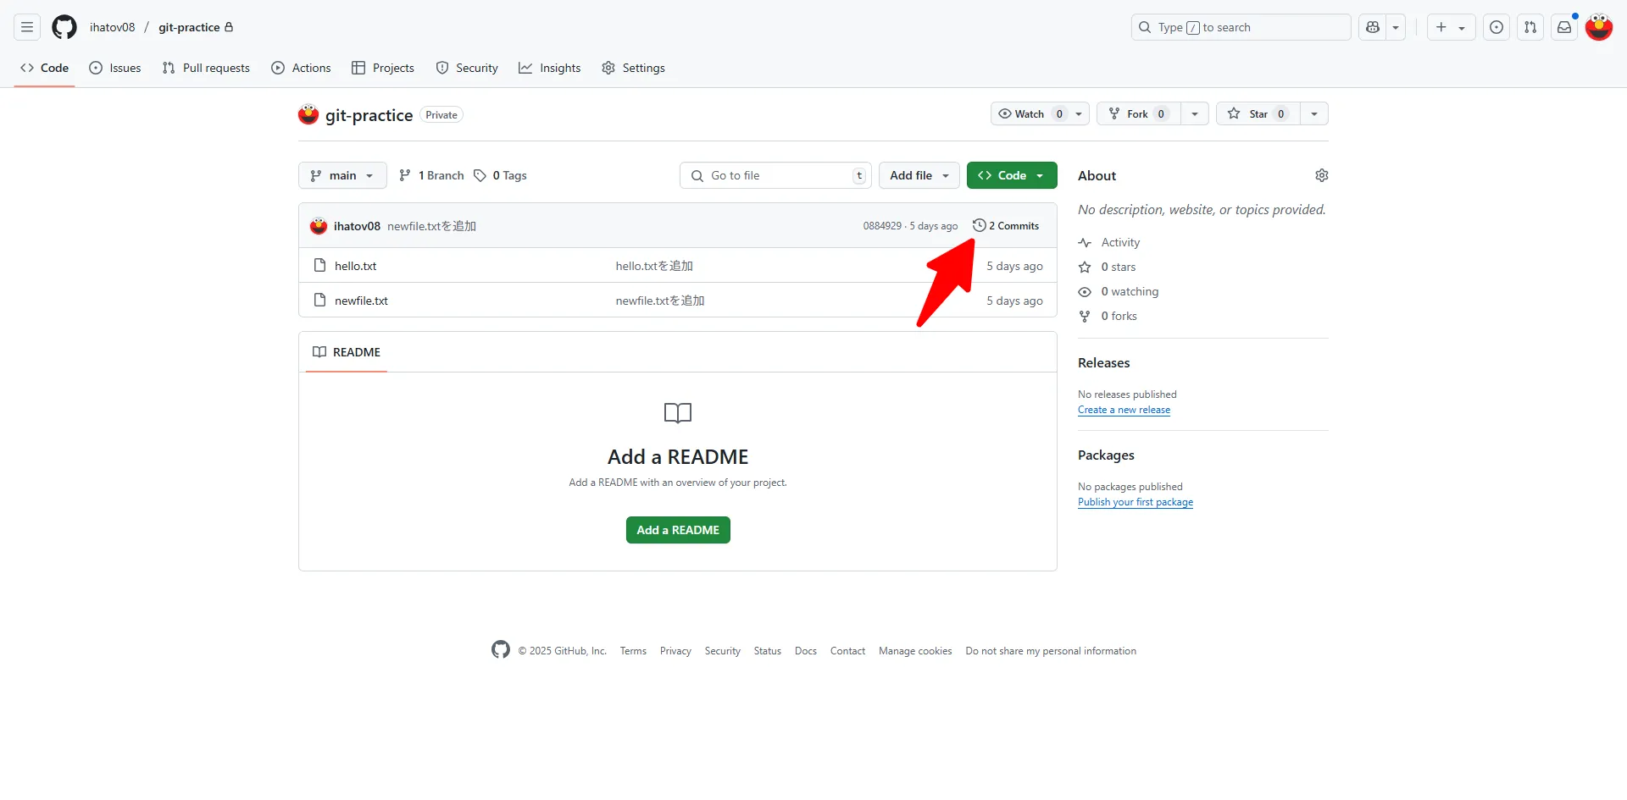This screenshot has width=1627, height=800.
Task: Expand the Fork options dropdown arrow
Action: pyautogui.click(x=1195, y=113)
